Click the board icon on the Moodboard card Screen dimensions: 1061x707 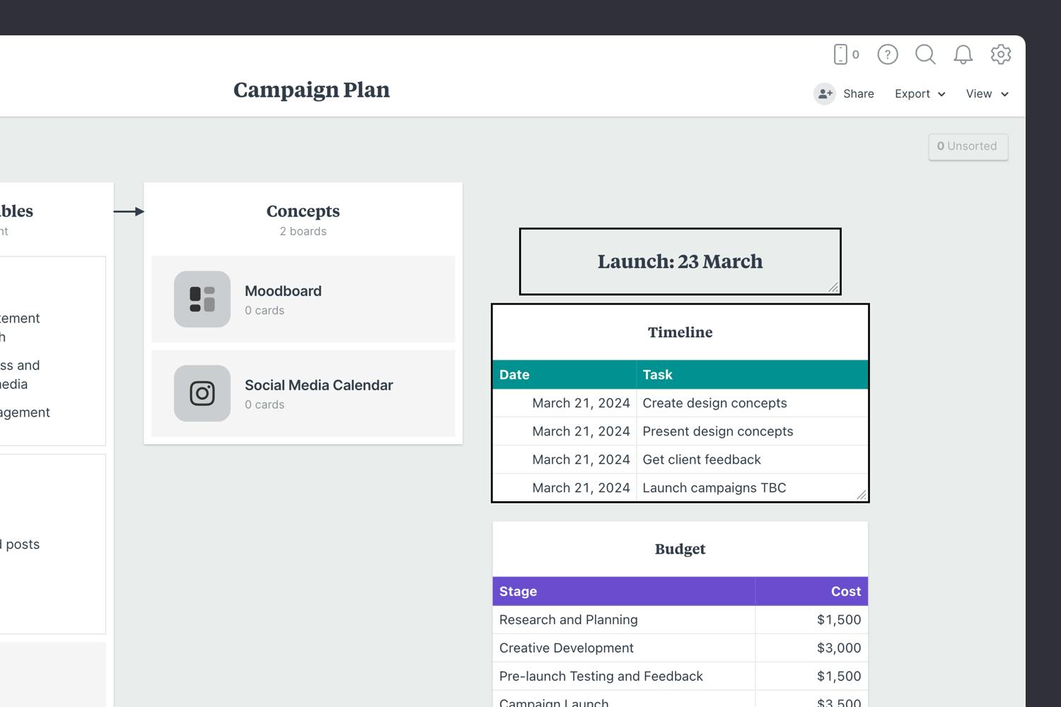tap(202, 299)
